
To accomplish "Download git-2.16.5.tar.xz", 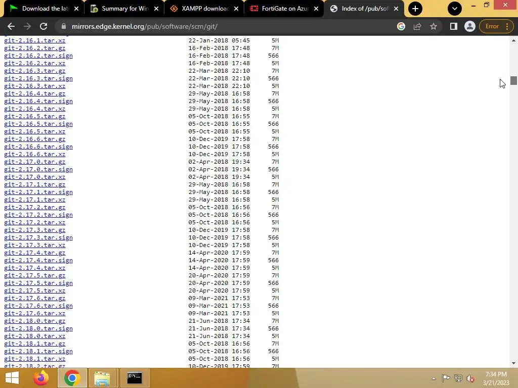I will (35, 131).
